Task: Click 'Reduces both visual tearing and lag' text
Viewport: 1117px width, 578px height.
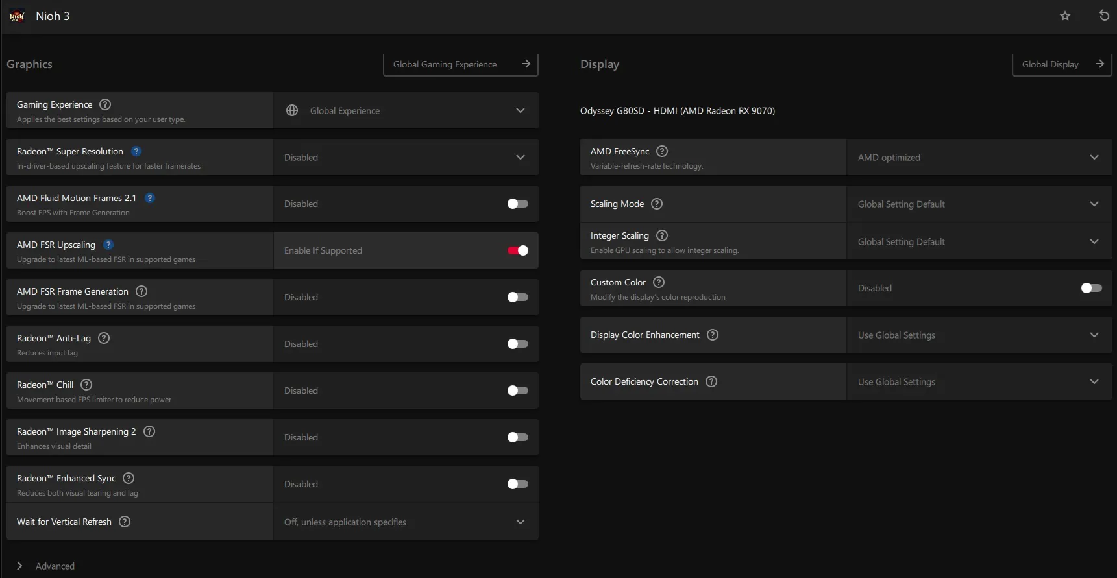Action: click(77, 493)
